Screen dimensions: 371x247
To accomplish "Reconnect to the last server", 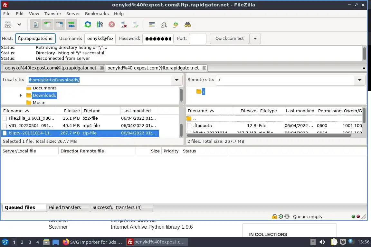I will pos(136,24).
